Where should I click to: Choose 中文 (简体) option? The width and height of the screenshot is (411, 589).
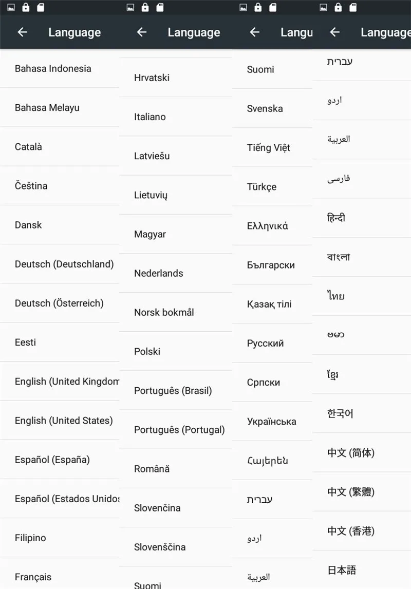(x=362, y=452)
